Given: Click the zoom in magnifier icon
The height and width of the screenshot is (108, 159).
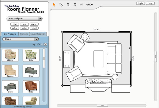Looking at the screenshot, I should click(68, 5).
